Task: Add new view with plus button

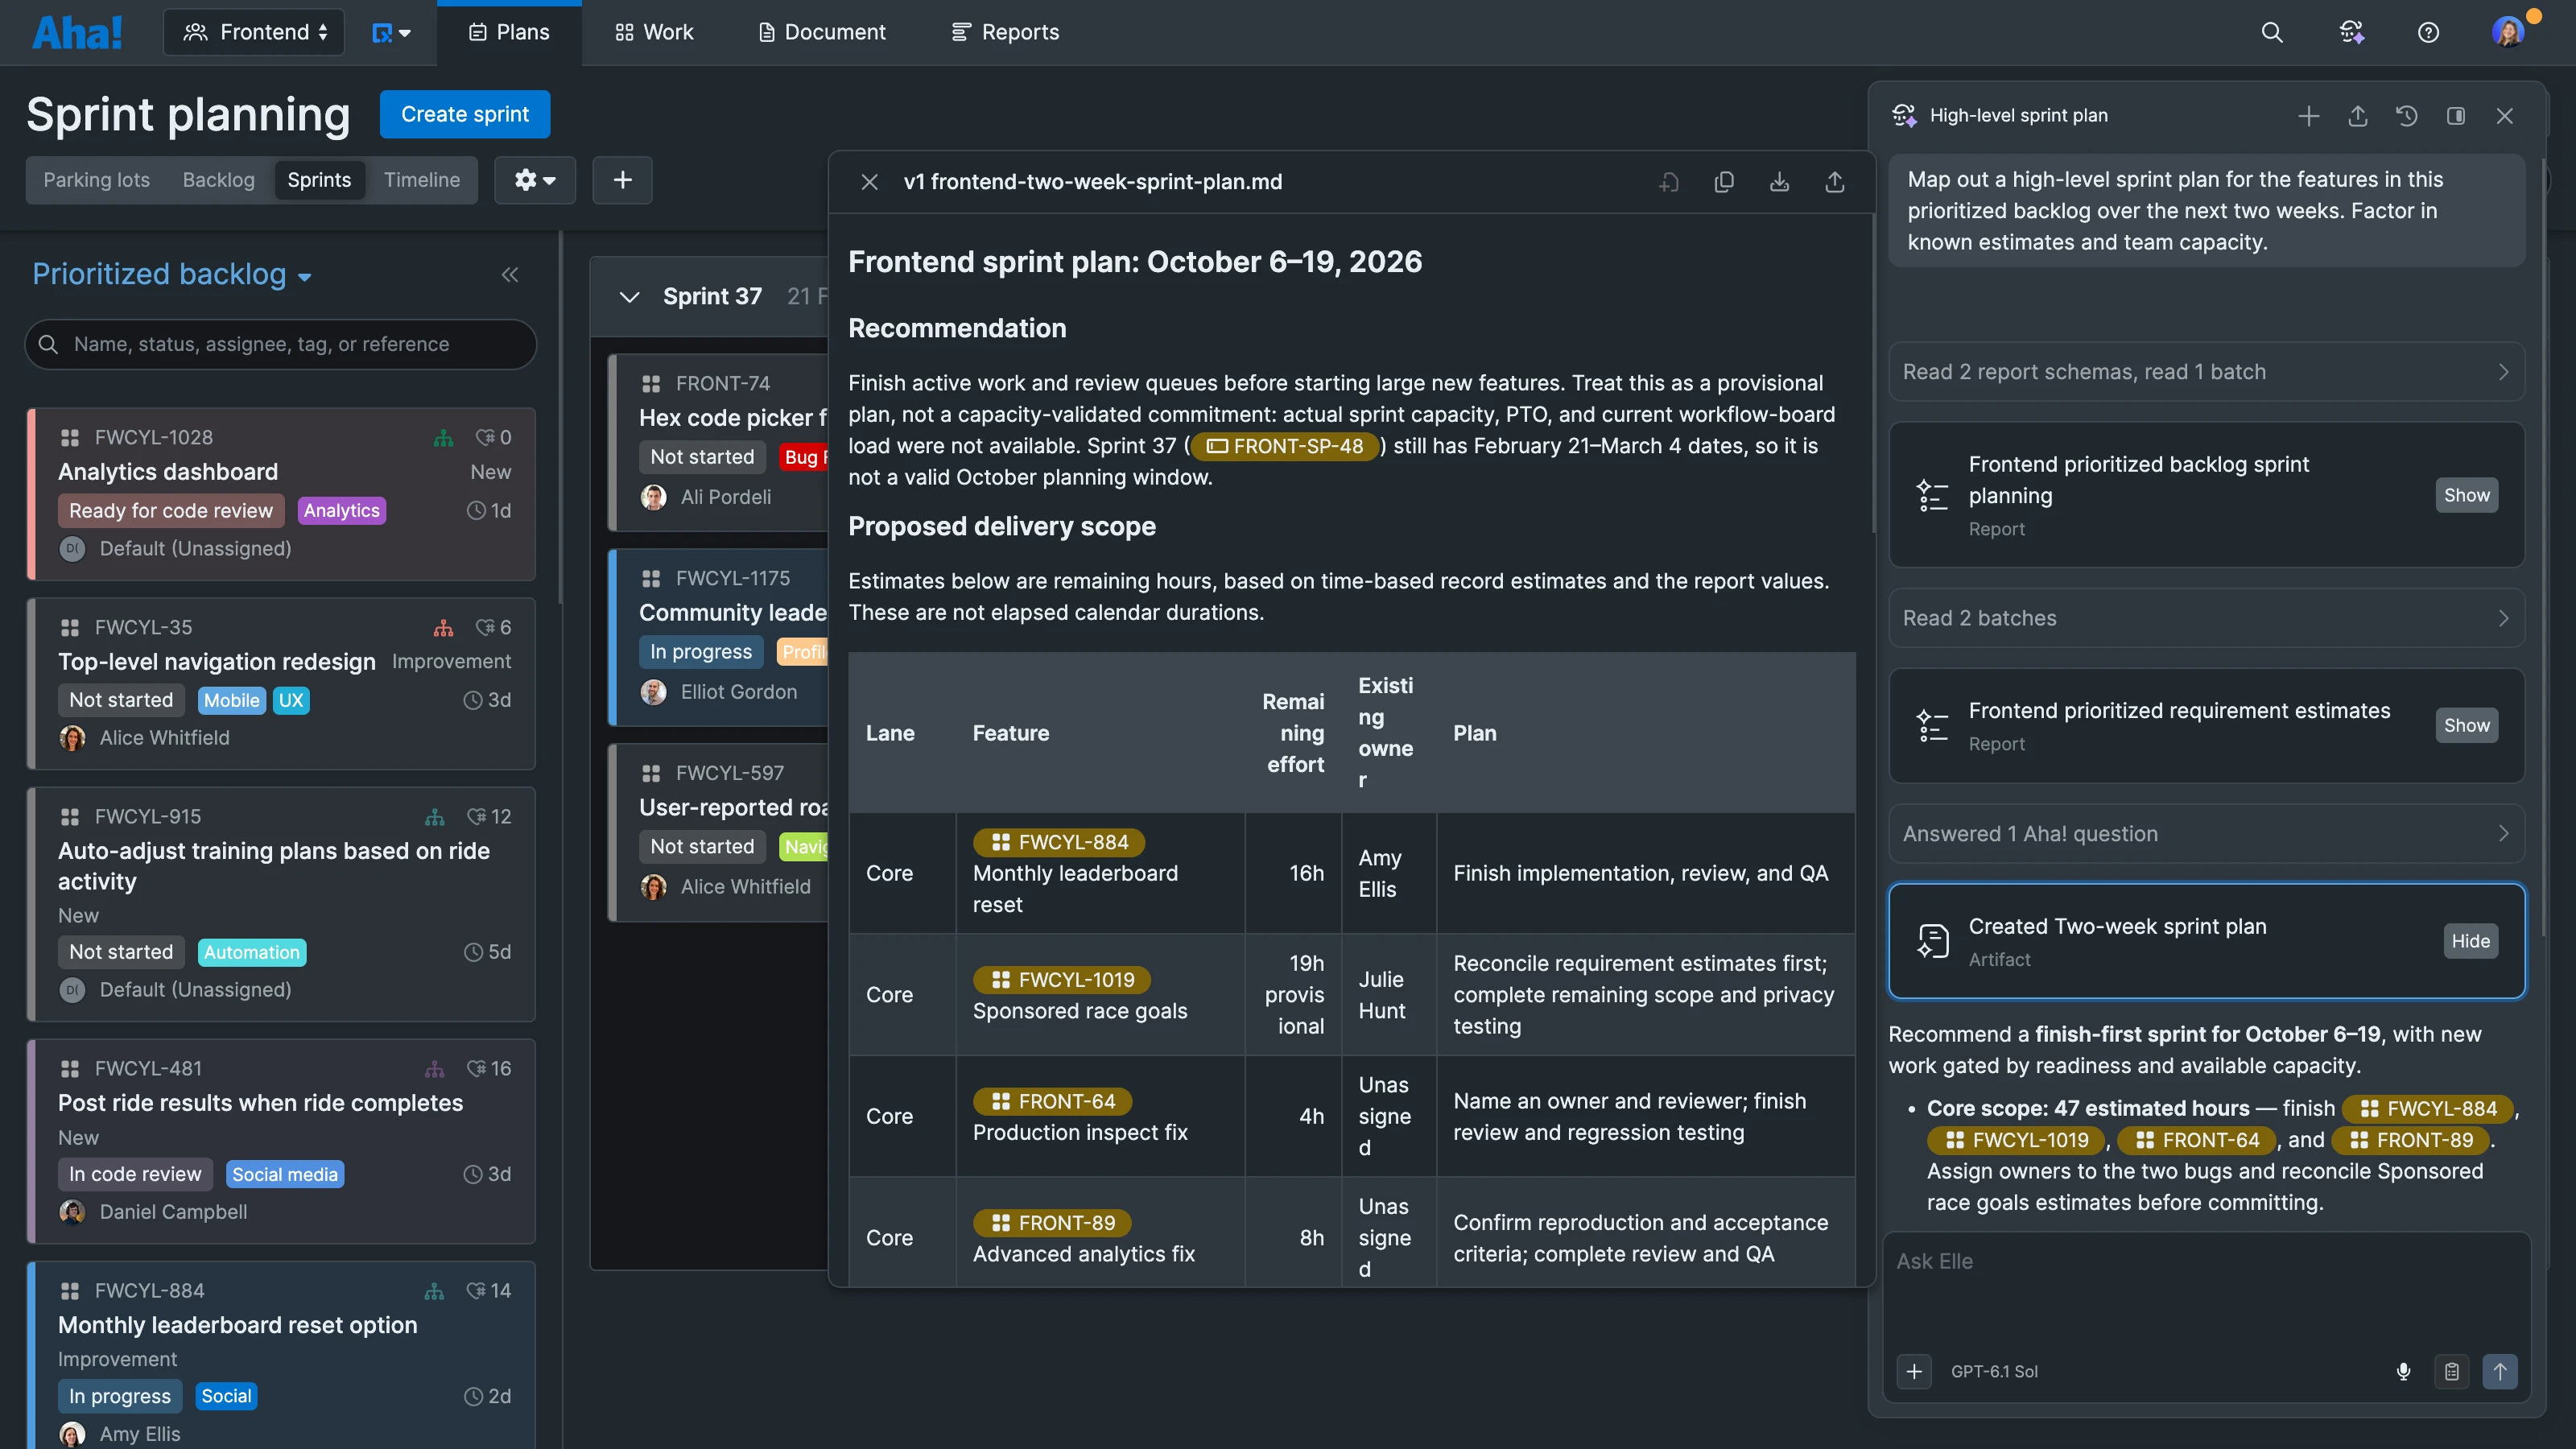Action: click(622, 180)
